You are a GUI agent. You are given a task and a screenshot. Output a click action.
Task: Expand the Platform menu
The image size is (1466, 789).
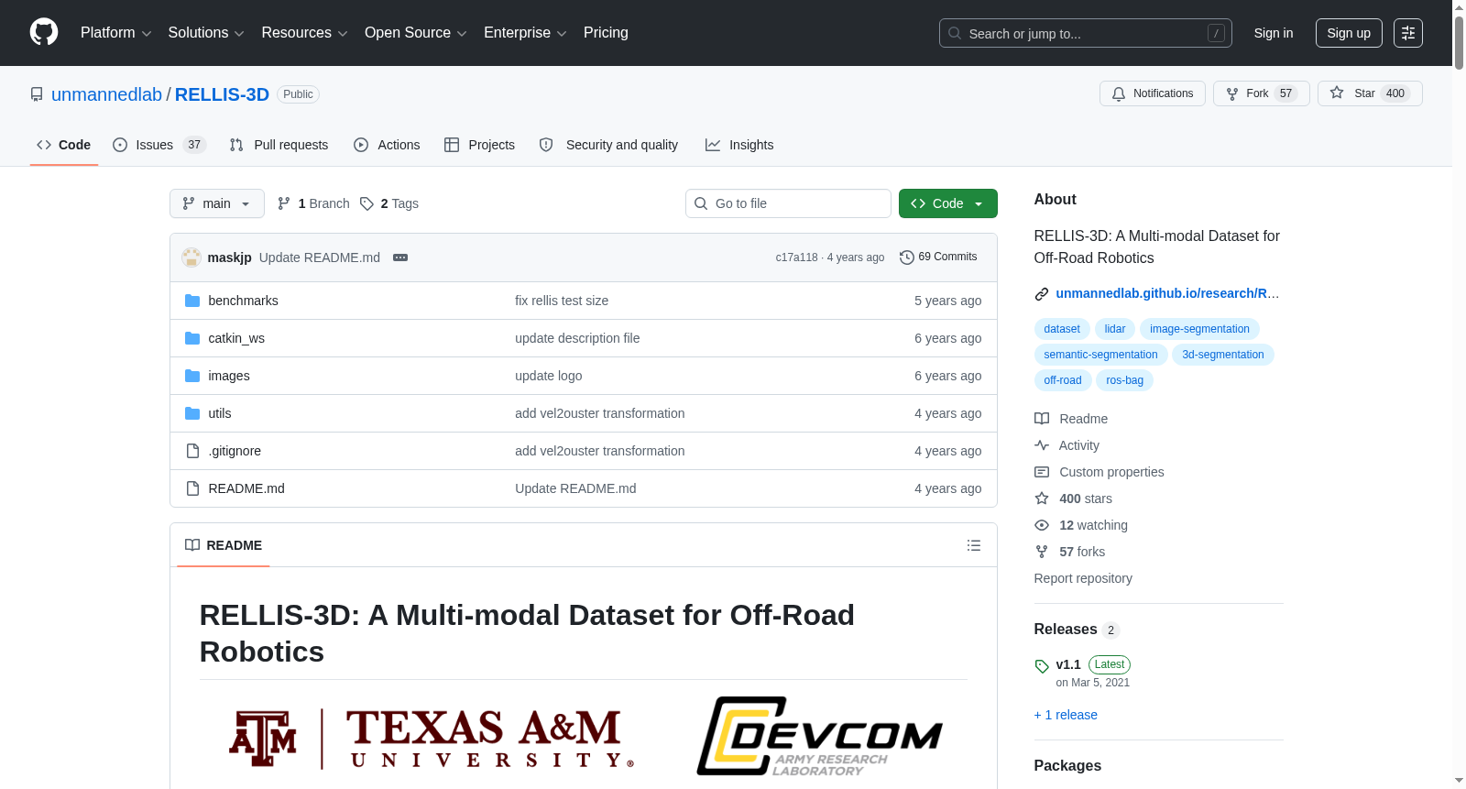[x=116, y=33]
